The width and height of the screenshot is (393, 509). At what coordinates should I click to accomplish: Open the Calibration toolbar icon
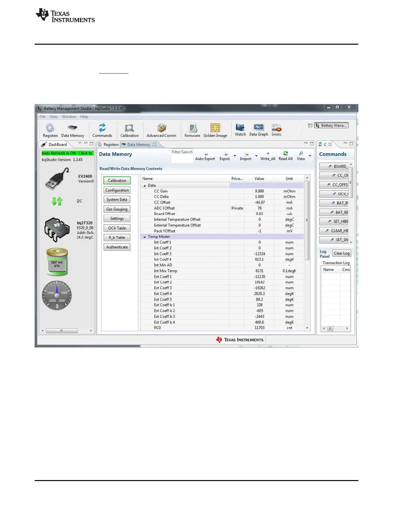click(129, 128)
